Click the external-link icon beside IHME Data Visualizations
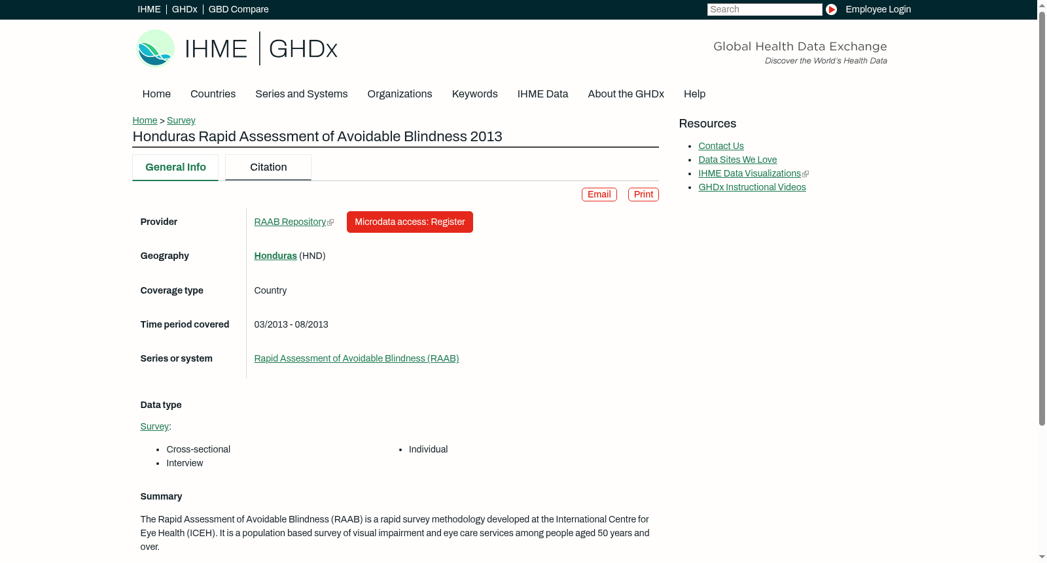Screen dimensions: 1047x563 pos(806,174)
